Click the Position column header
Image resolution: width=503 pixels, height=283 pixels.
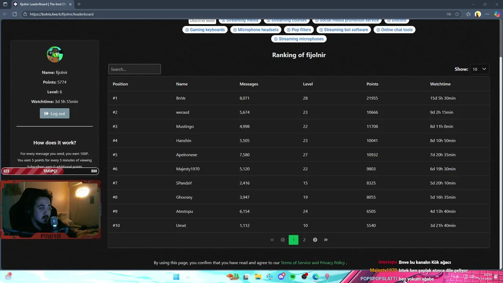(120, 84)
